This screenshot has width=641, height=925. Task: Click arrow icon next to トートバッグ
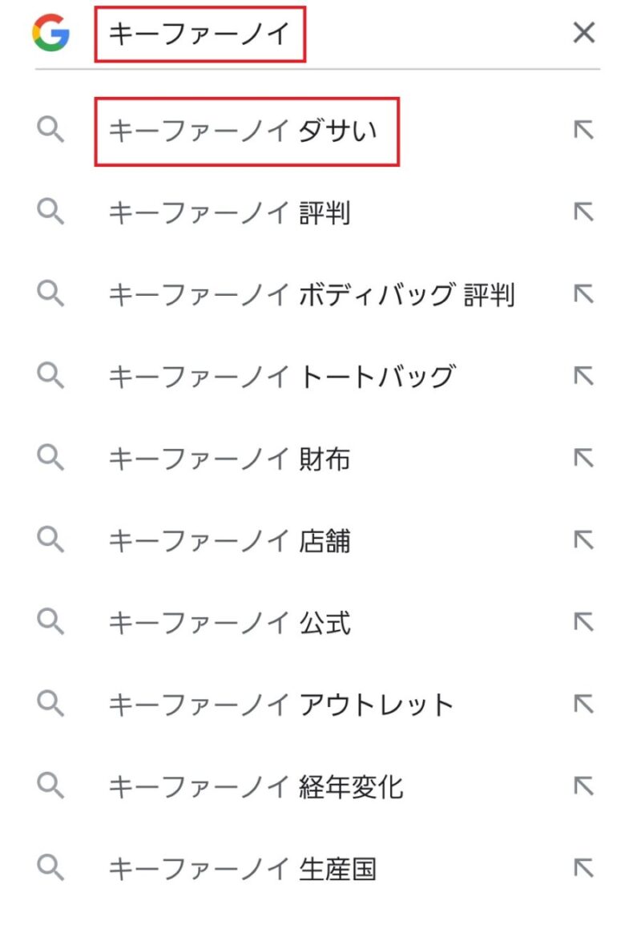[584, 376]
